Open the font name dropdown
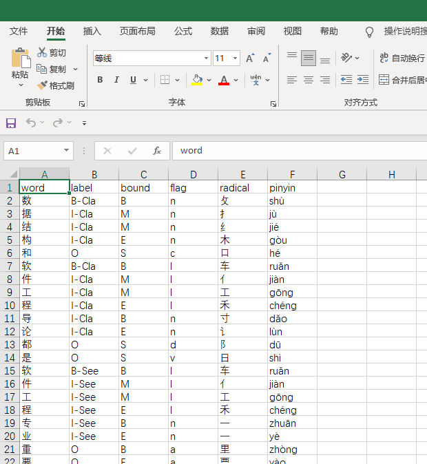 (x=206, y=59)
